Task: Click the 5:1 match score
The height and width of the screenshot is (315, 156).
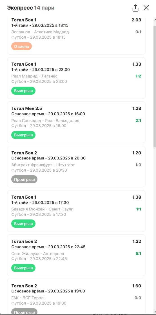Action: (138, 254)
